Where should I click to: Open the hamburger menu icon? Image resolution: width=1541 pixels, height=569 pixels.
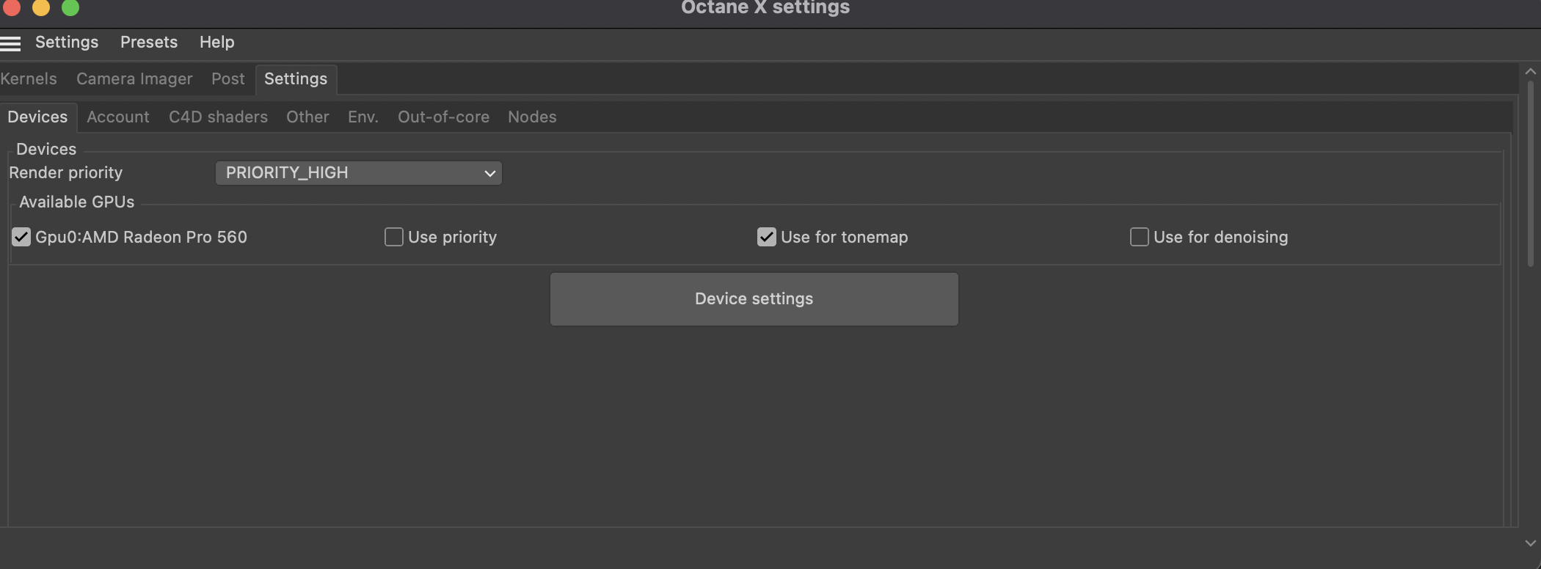click(x=10, y=43)
